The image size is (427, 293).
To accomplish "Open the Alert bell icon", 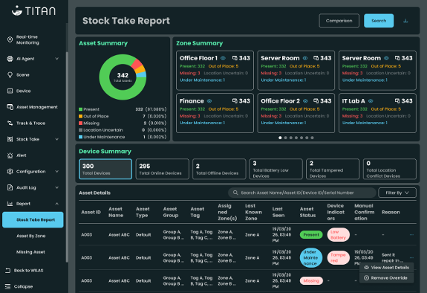I will tap(10, 155).
